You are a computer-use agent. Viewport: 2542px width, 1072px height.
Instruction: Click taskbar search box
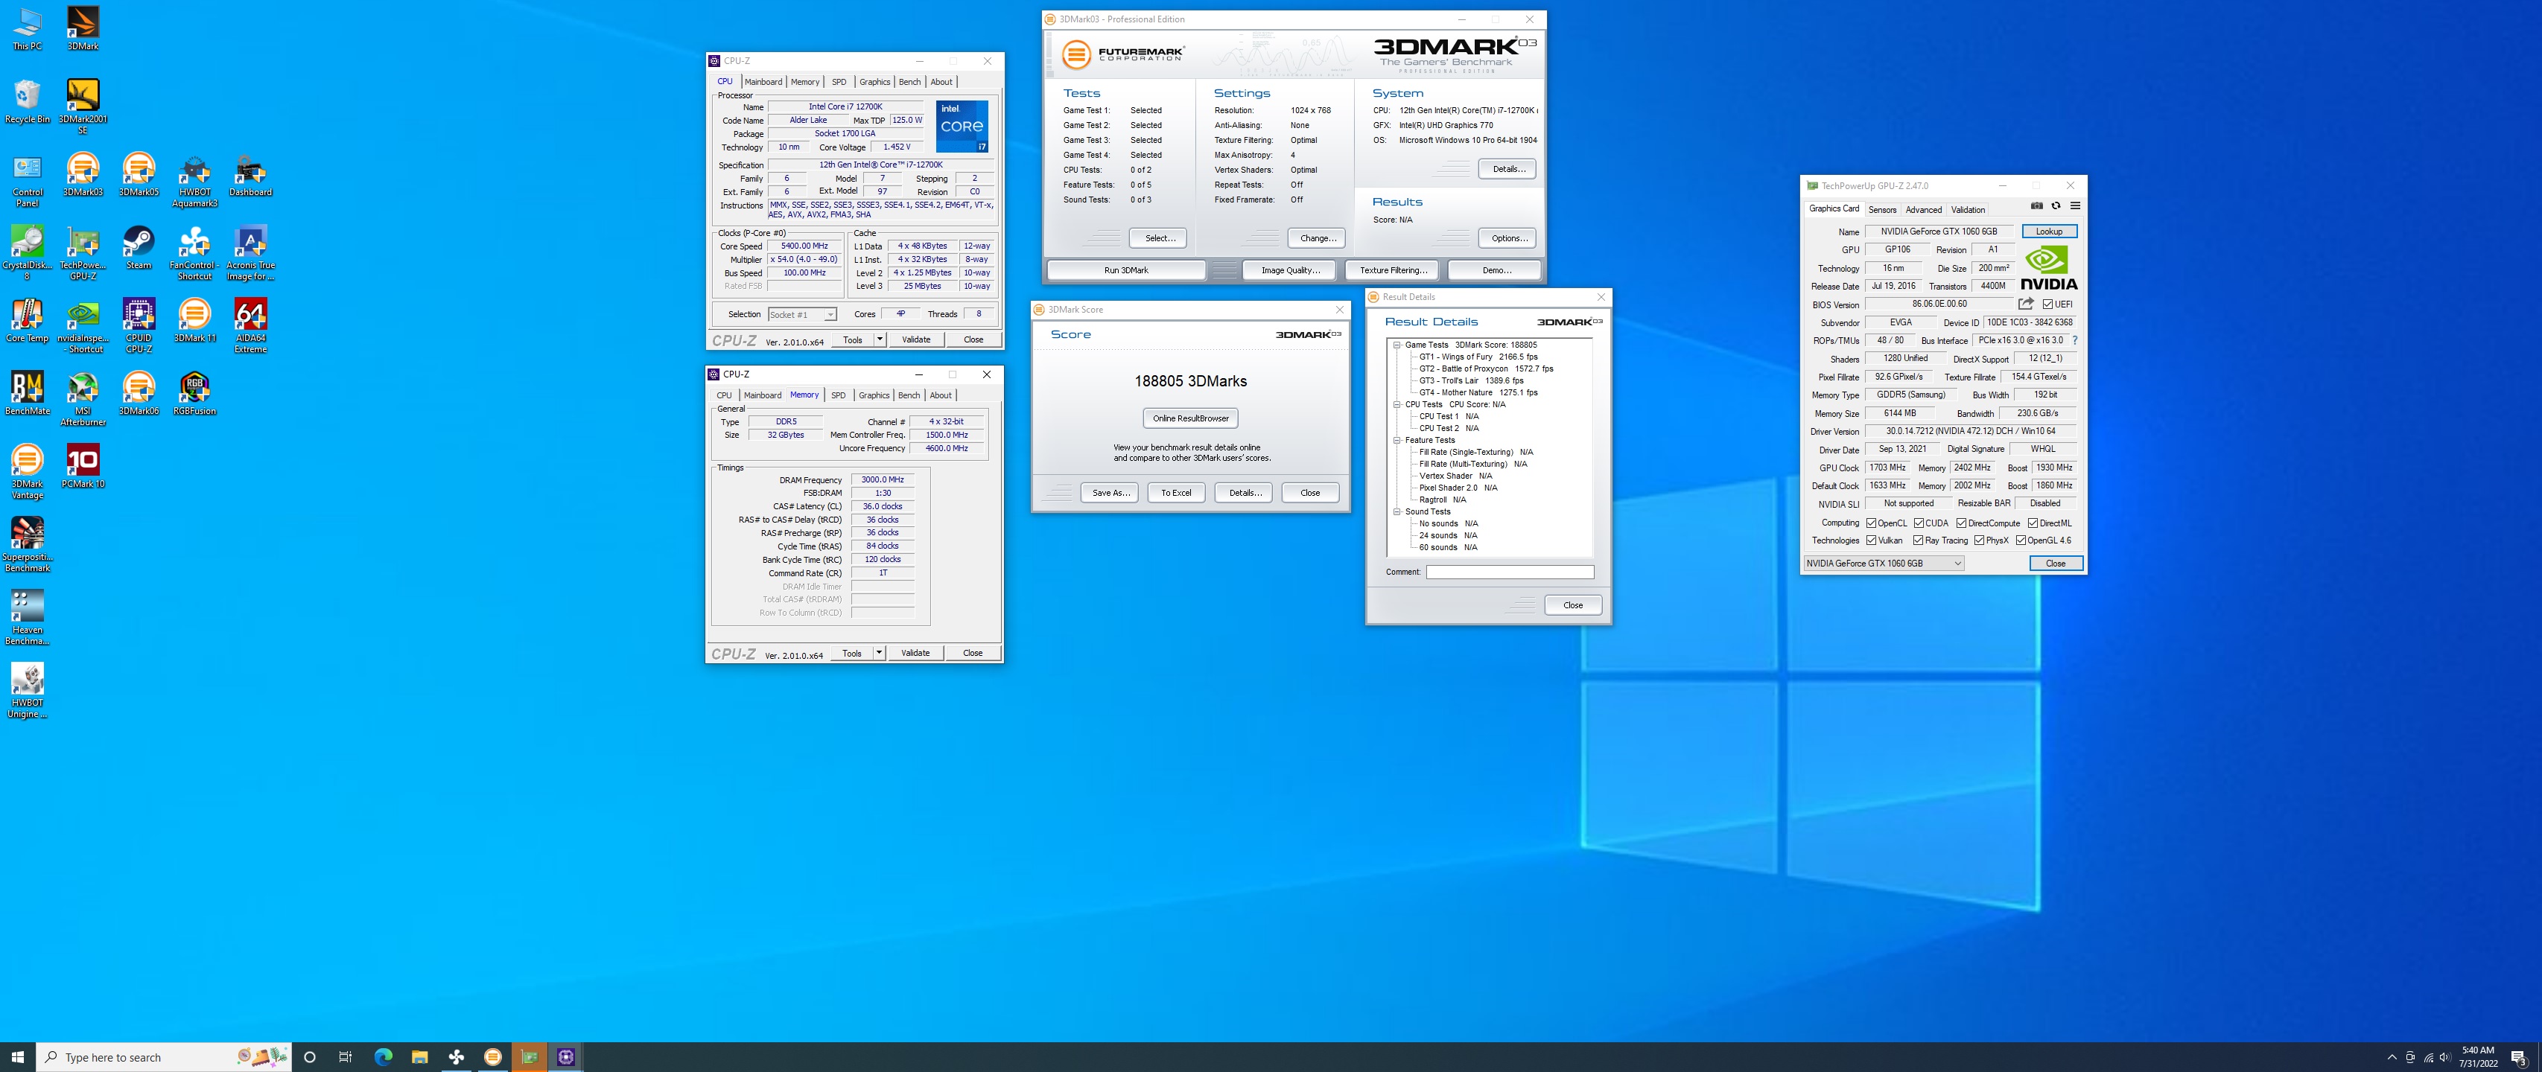[x=164, y=1057]
